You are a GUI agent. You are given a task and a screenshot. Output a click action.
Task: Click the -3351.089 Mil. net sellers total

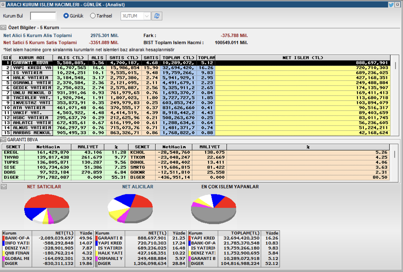[103, 43]
